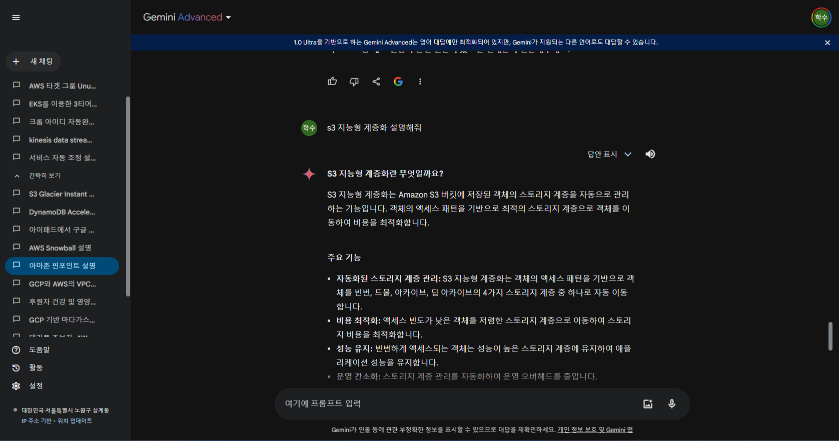The image size is (839, 441).
Task: Click the 주요 기능 heading
Action: (344, 257)
